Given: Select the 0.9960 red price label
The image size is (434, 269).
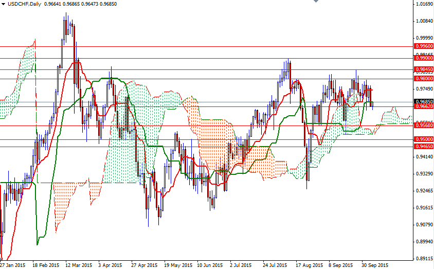Looking at the screenshot, I should (424, 46).
